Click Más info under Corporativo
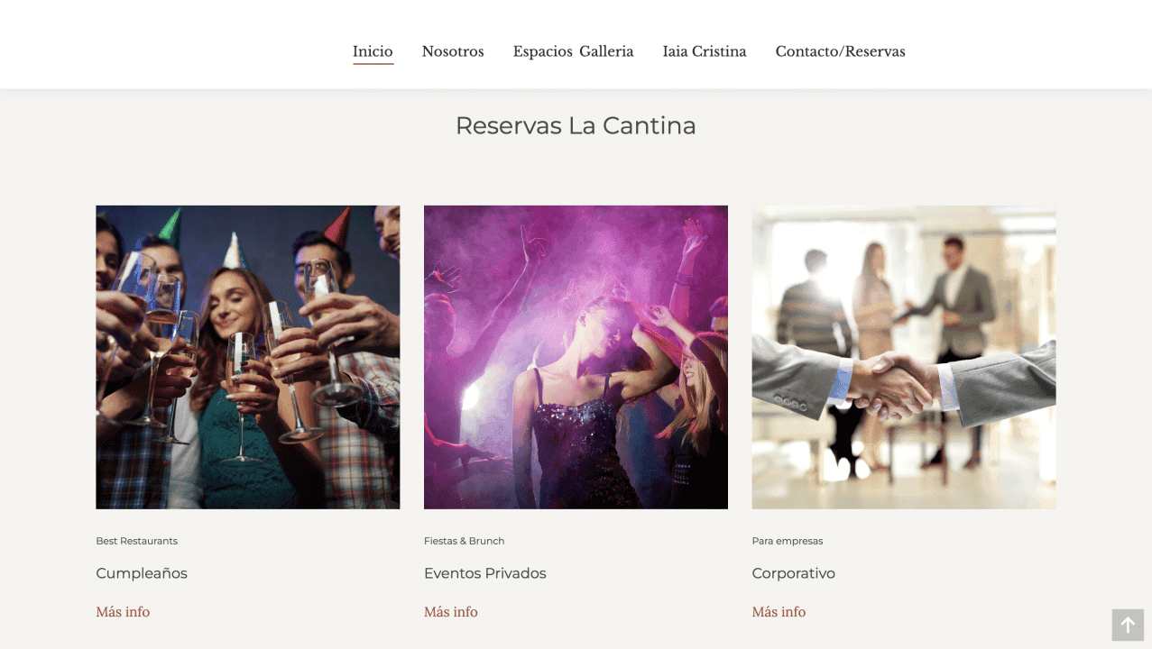Viewport: 1152px width, 649px height. pos(779,612)
